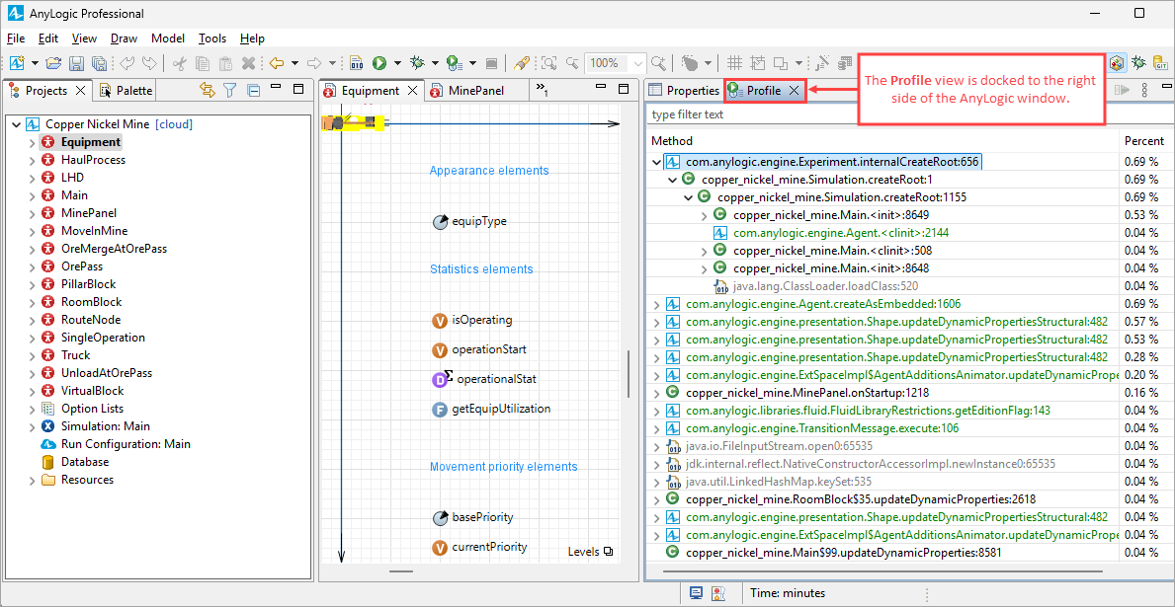Image resolution: width=1175 pixels, height=607 pixels.
Task: Click the getEquipUtilization function element
Action: pos(491,409)
